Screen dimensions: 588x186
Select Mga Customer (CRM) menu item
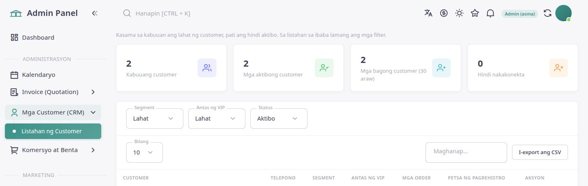(x=53, y=112)
